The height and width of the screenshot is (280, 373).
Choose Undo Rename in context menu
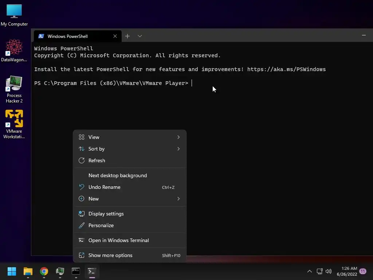(130, 187)
